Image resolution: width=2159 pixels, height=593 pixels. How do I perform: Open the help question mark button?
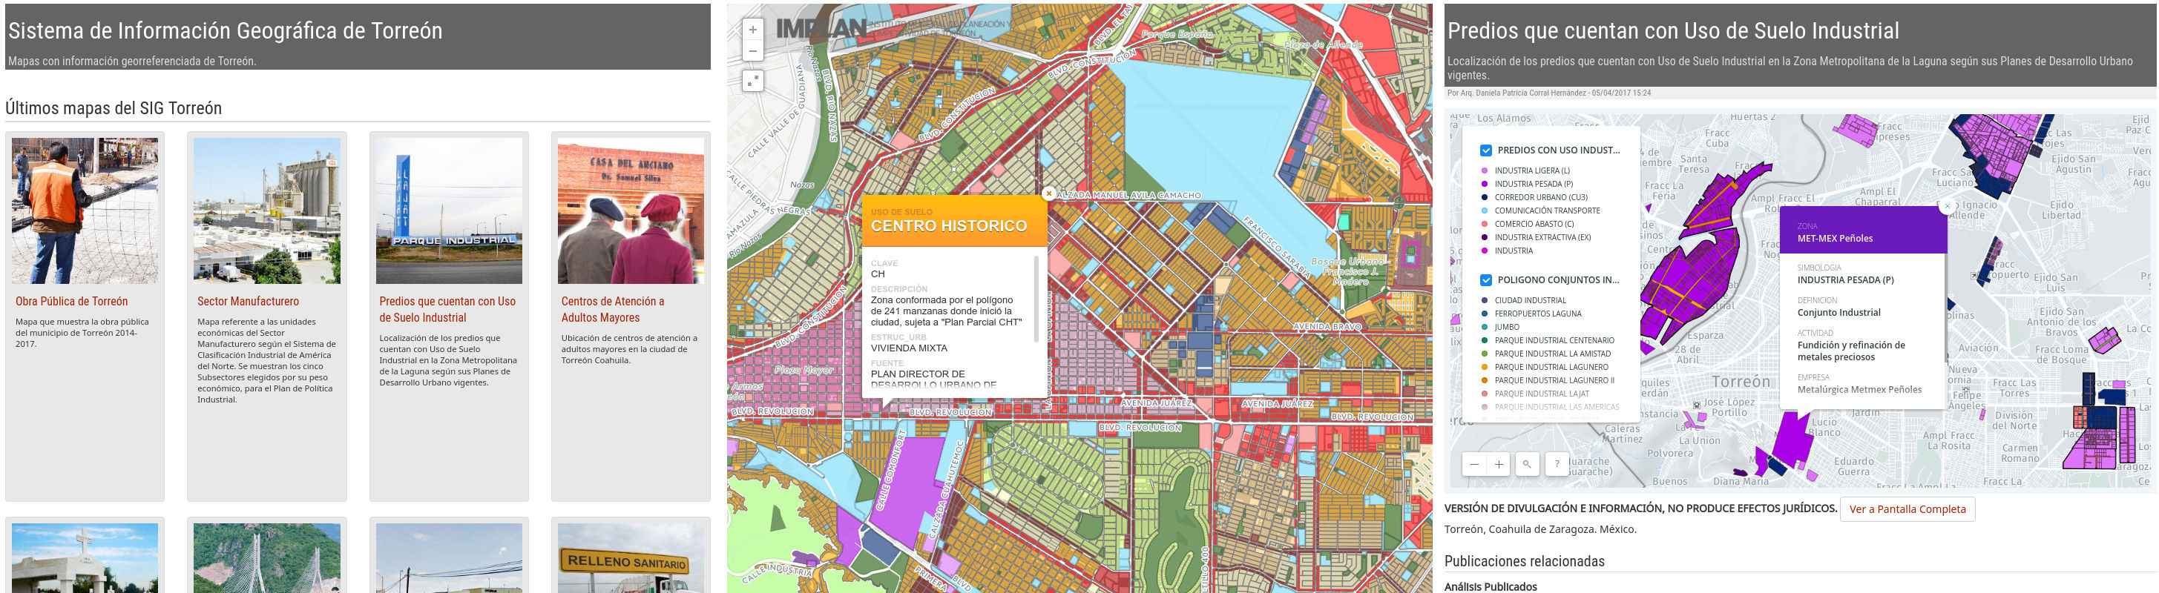[1557, 464]
